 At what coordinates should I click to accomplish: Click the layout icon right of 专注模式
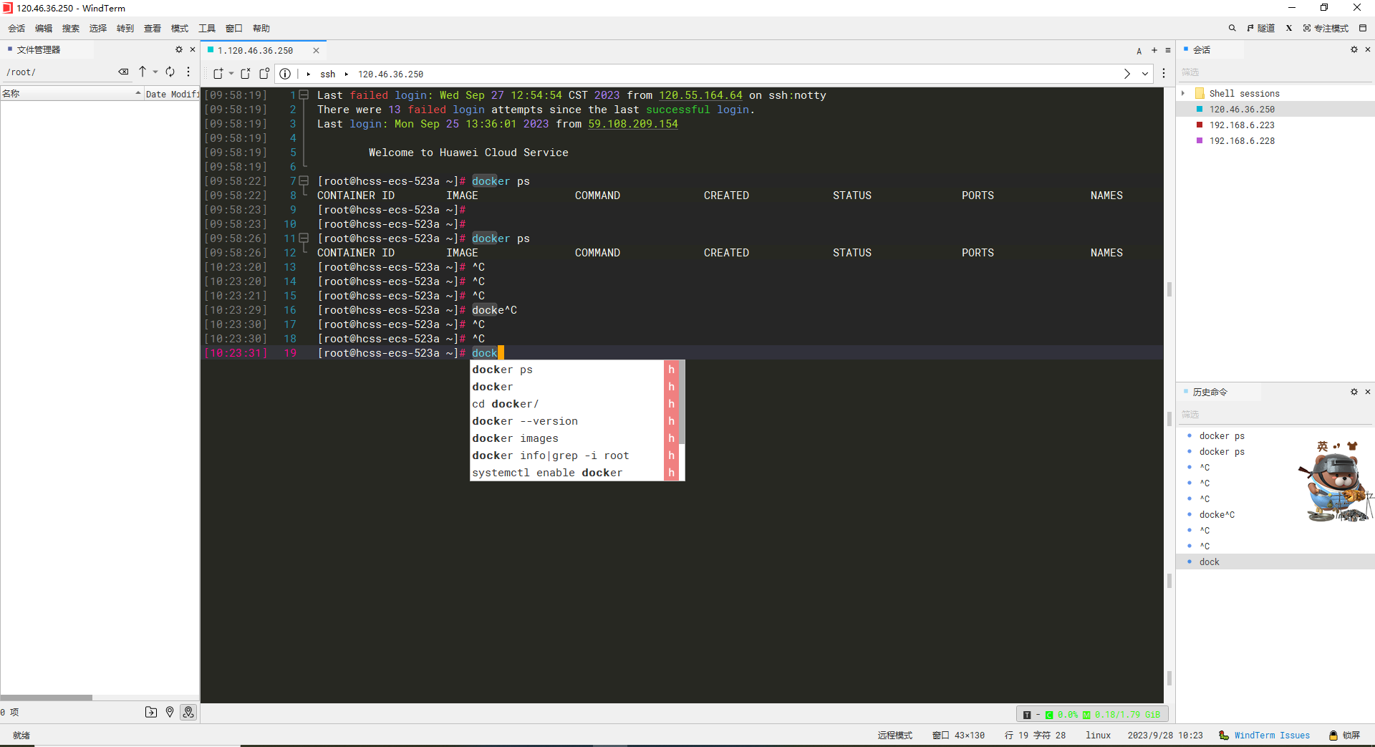click(x=1363, y=29)
